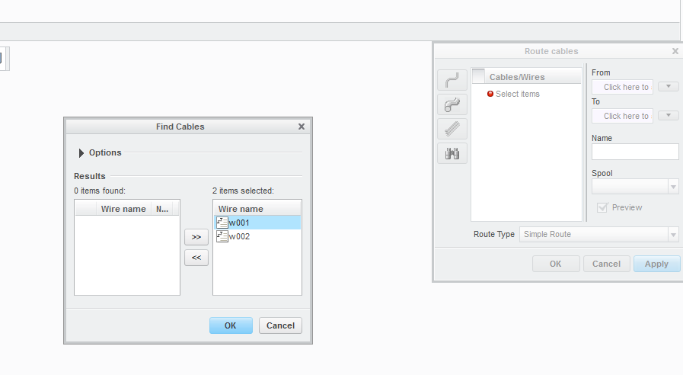Click OK in the Find Cables dialog
Image resolution: width=683 pixels, height=375 pixels.
tap(231, 325)
